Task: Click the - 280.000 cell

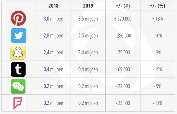Action: pyautogui.click(x=123, y=36)
